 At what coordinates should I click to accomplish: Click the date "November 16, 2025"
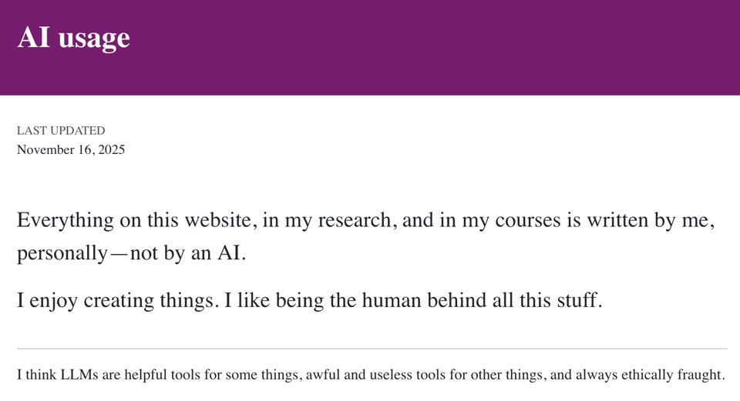(x=71, y=149)
